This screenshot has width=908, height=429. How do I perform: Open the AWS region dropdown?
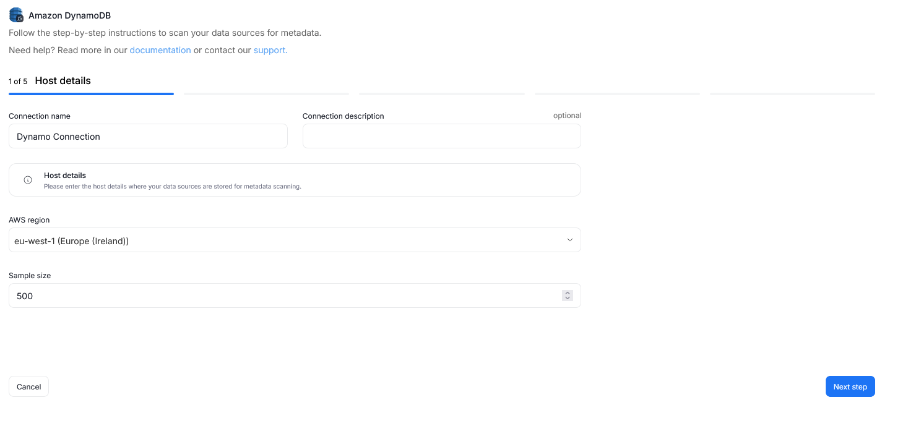(x=295, y=240)
